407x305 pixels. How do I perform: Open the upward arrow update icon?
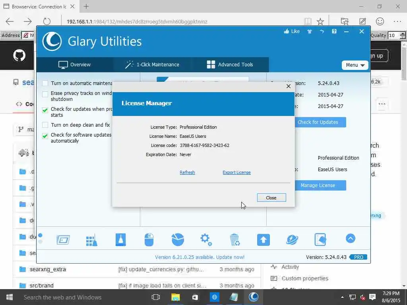pos(263,239)
